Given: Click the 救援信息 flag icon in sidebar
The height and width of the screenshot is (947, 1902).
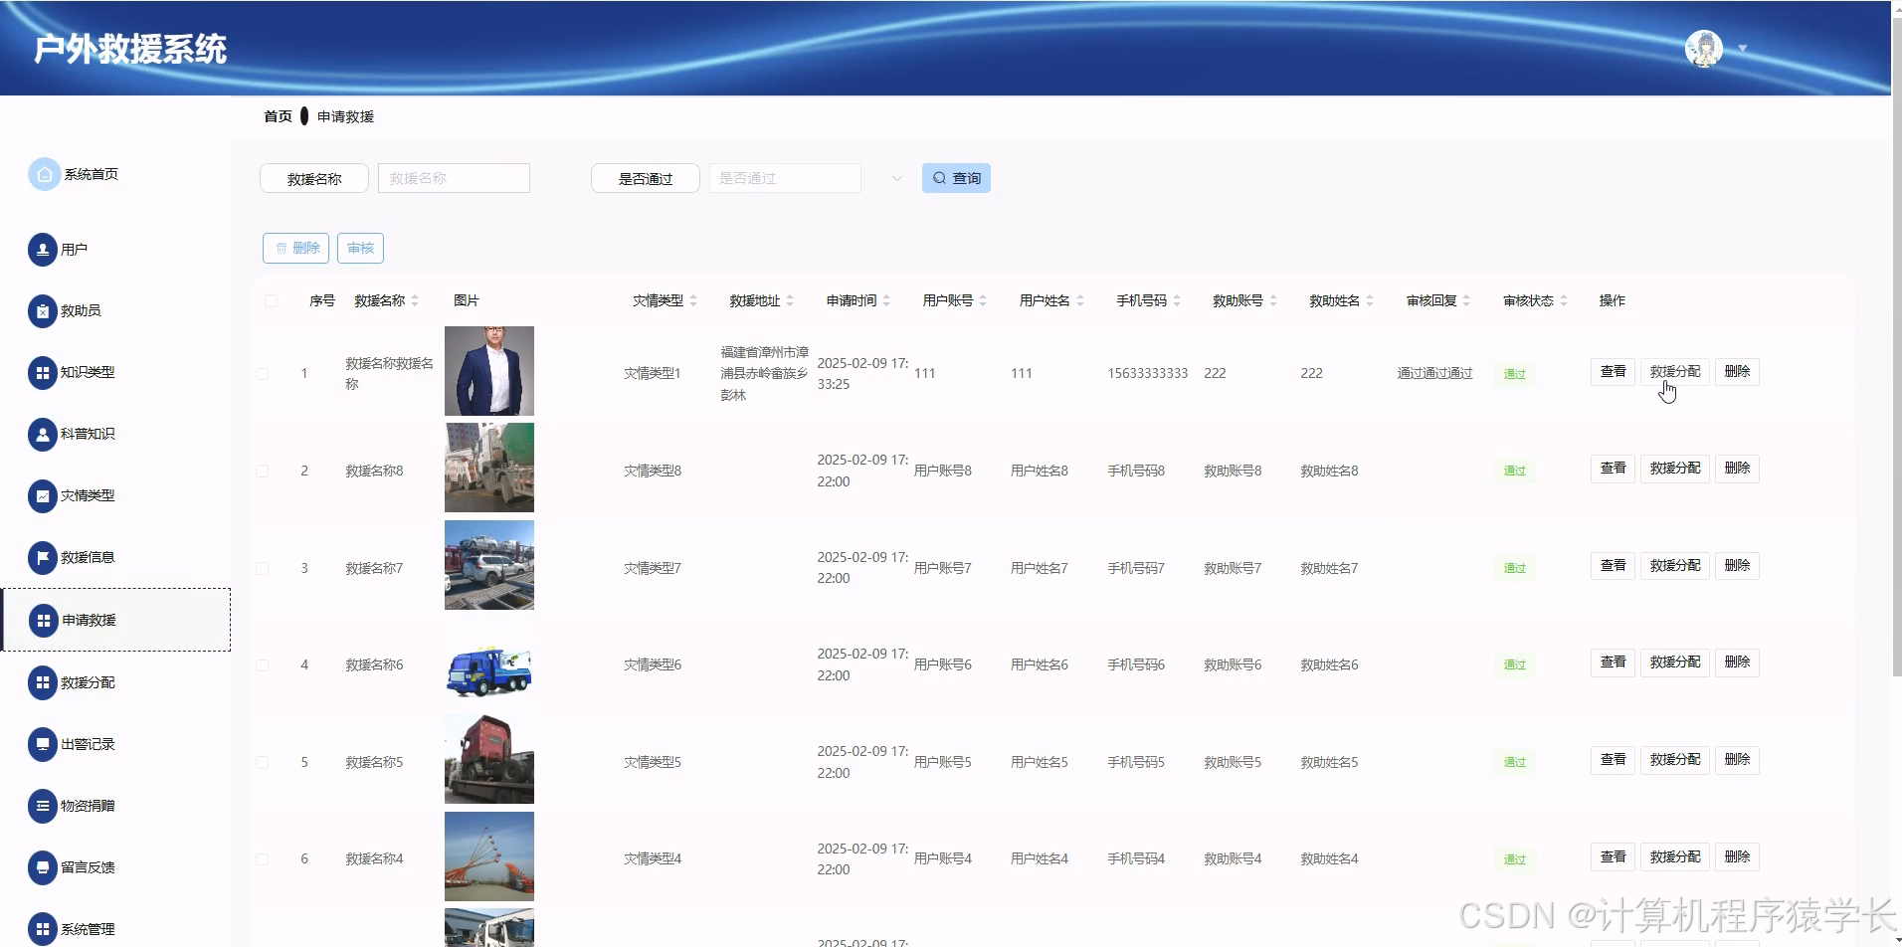Looking at the screenshot, I should [43, 558].
